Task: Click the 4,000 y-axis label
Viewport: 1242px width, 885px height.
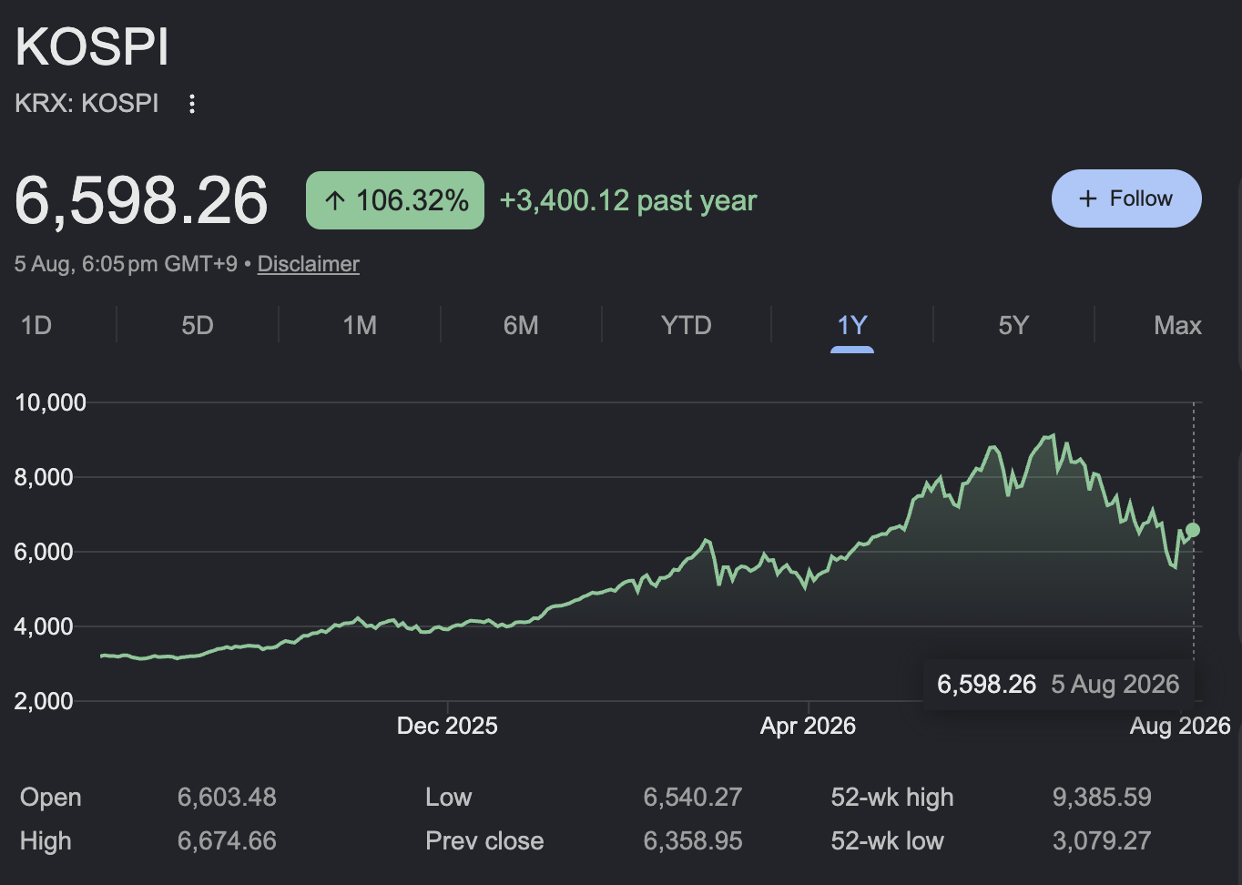Action: [44, 626]
